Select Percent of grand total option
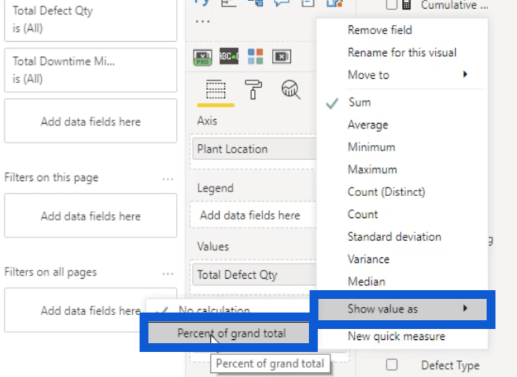The image size is (517, 377). click(228, 333)
